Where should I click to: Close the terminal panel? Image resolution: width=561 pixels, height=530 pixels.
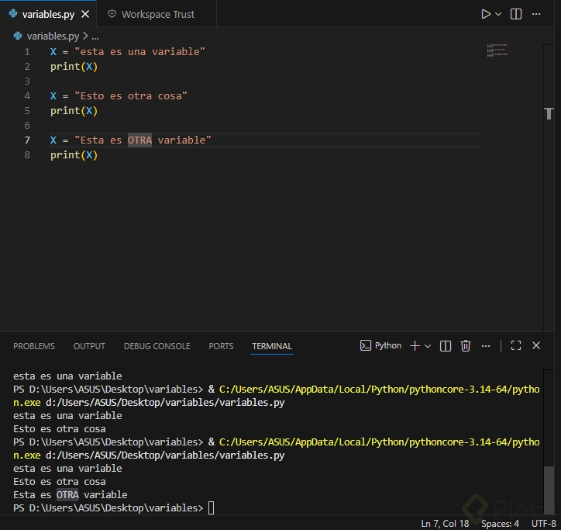[536, 346]
